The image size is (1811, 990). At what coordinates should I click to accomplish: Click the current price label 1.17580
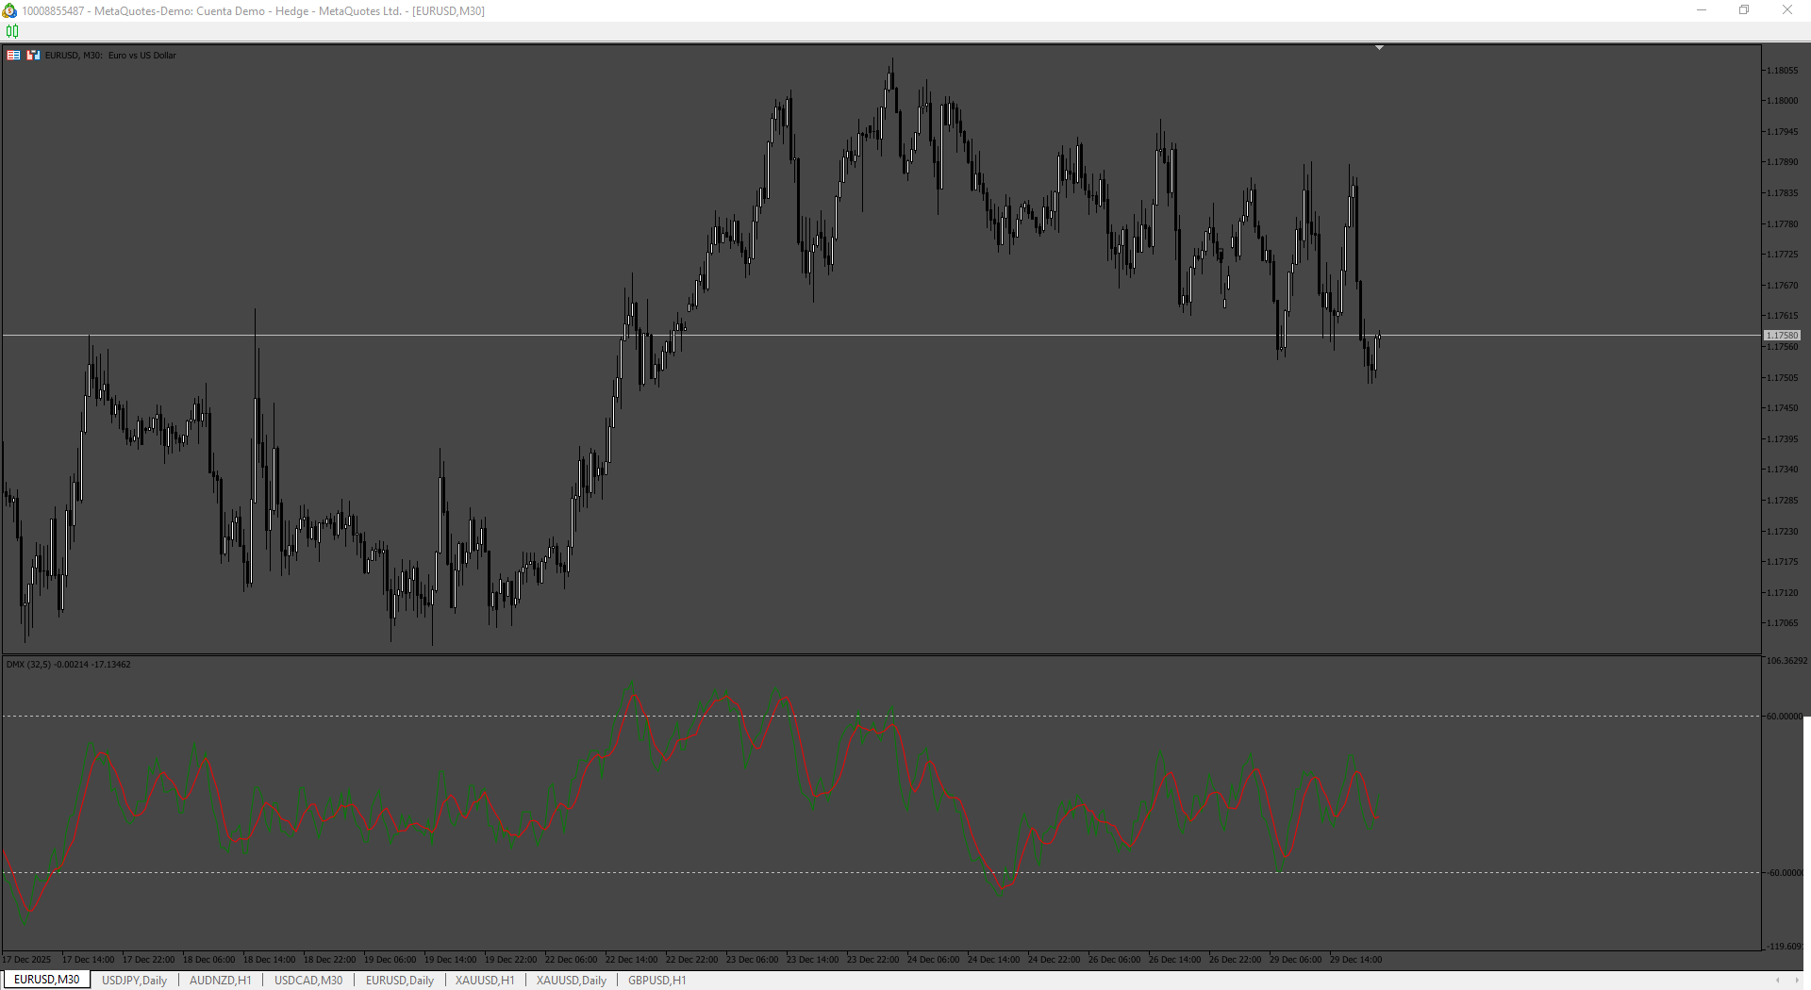pyautogui.click(x=1782, y=336)
